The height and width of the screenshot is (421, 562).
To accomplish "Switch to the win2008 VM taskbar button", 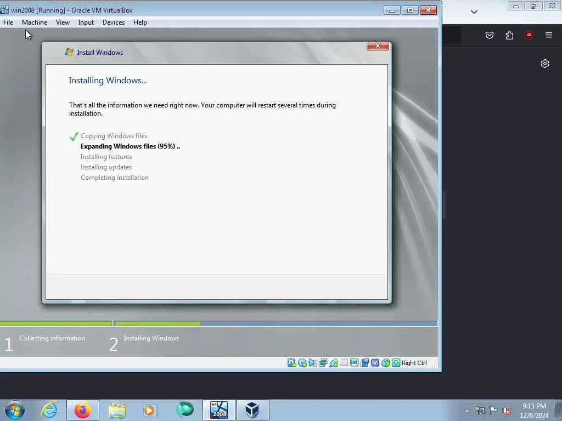I will [x=219, y=410].
